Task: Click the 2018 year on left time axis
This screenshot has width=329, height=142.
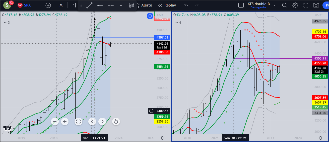Action: click(x=53, y=138)
